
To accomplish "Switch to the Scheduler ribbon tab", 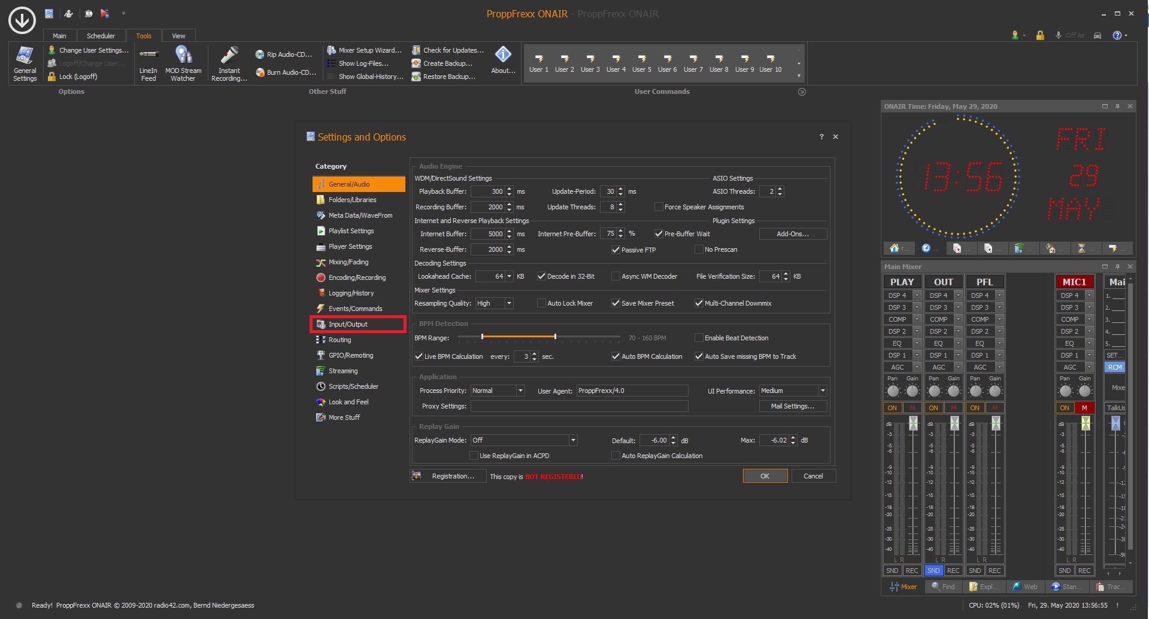I will point(101,36).
